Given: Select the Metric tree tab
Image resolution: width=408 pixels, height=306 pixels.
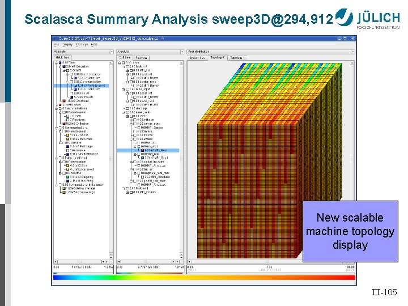Looking at the screenshot, I should pos(62,57).
